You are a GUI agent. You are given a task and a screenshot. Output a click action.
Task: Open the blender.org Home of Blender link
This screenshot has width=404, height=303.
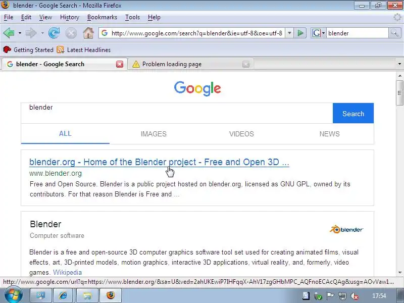tap(159, 162)
